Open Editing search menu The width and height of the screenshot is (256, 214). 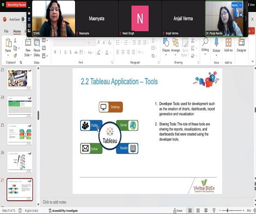(205, 47)
